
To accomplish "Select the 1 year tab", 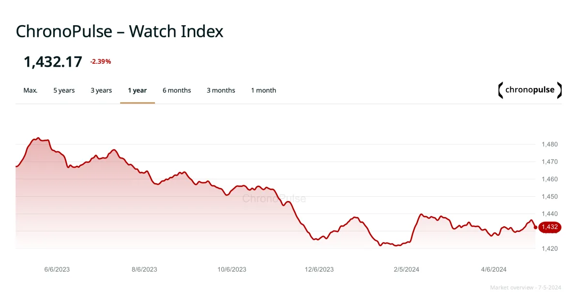I will 138,90.
